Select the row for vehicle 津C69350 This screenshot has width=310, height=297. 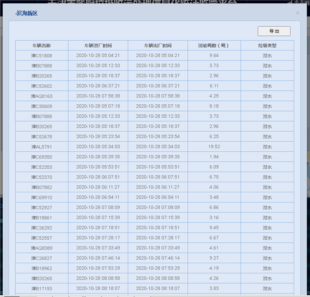click(x=155, y=157)
